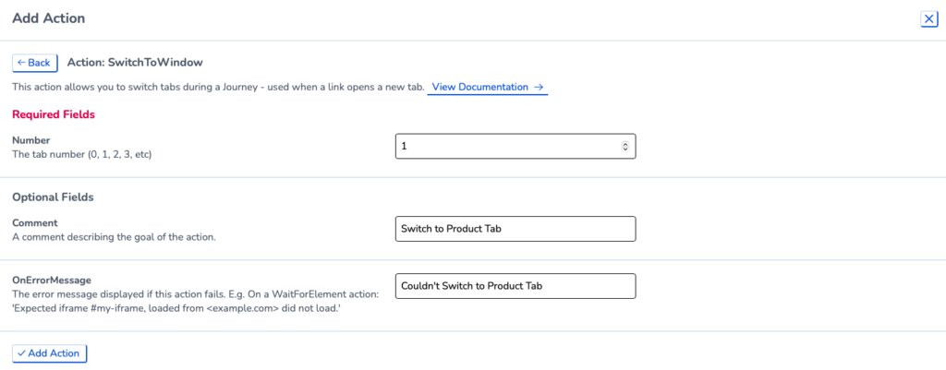This screenshot has width=946, height=370.
Task: Confirm with the Add Action button
Action: (50, 353)
